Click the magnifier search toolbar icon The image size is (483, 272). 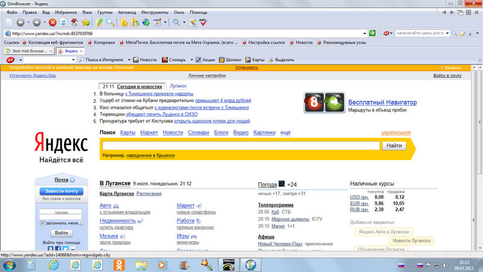(110, 22)
